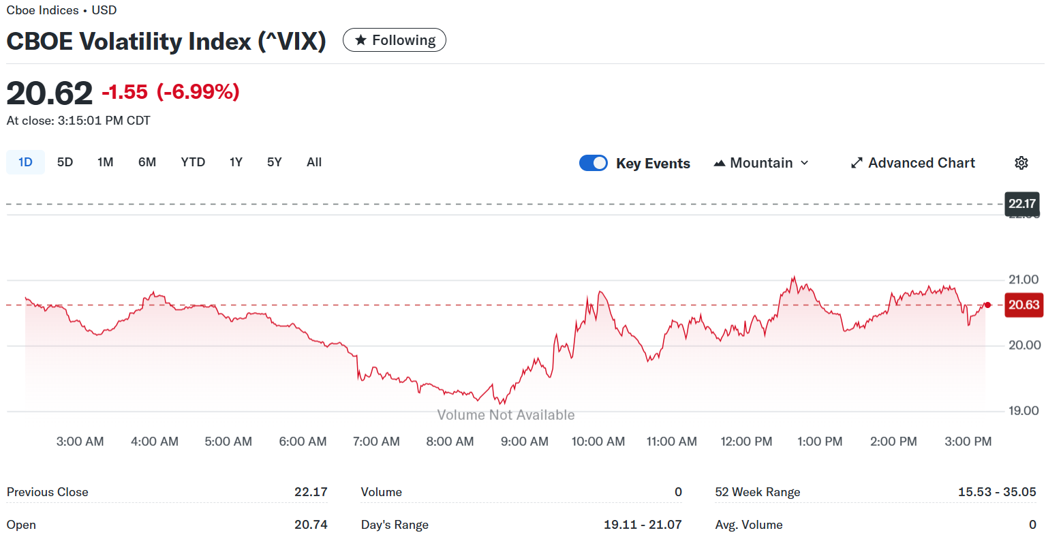Show the 5Y range chart
This screenshot has width=1046, height=535.
click(x=275, y=162)
